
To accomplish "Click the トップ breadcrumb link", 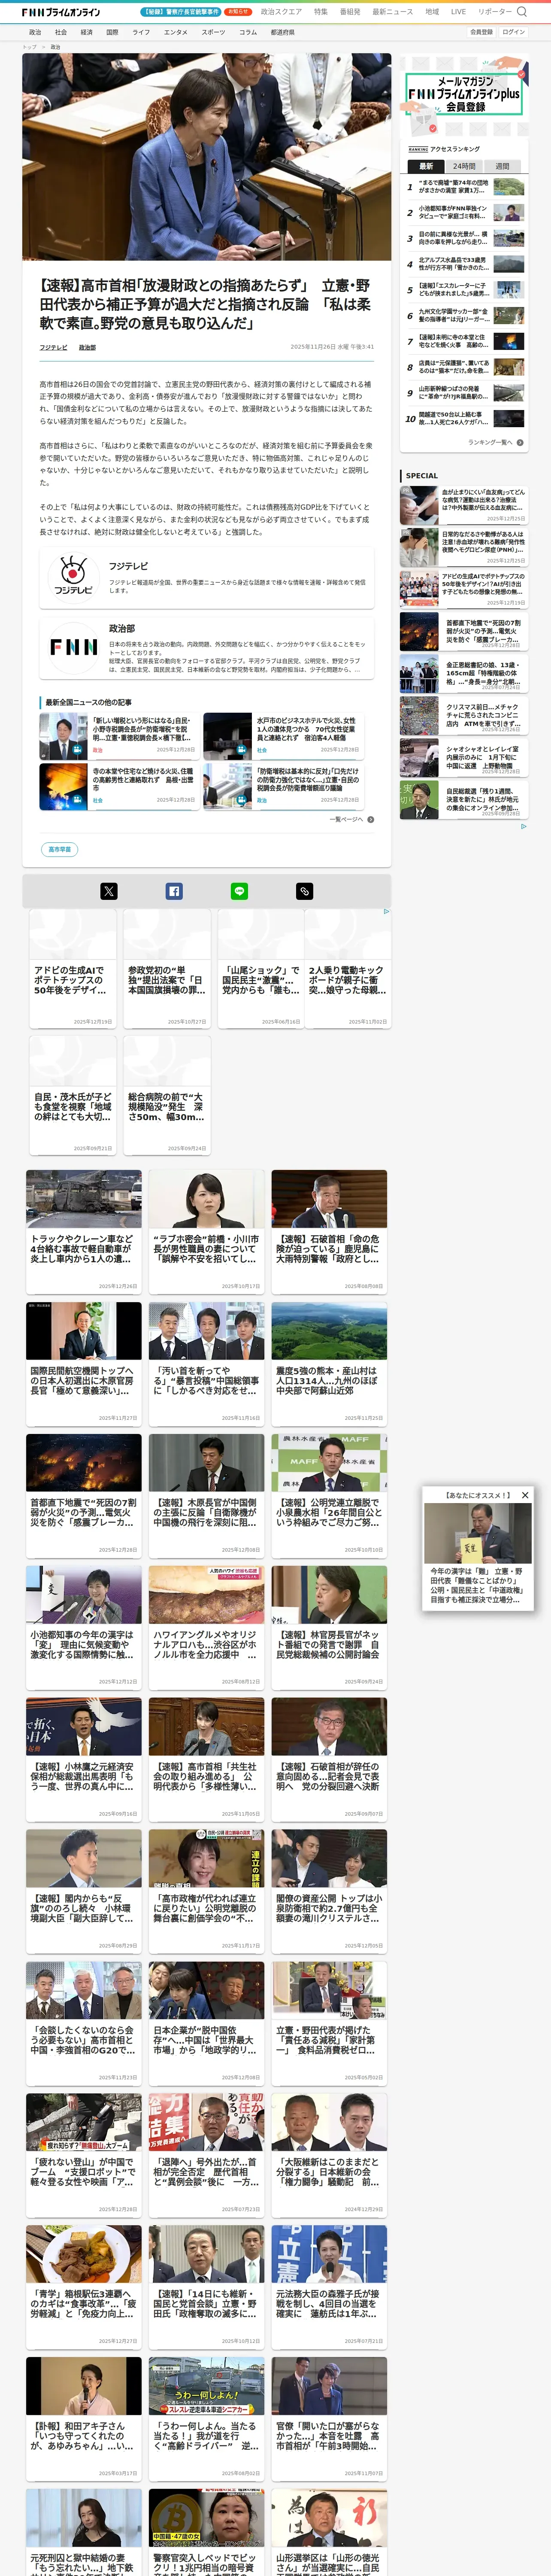I will (29, 47).
